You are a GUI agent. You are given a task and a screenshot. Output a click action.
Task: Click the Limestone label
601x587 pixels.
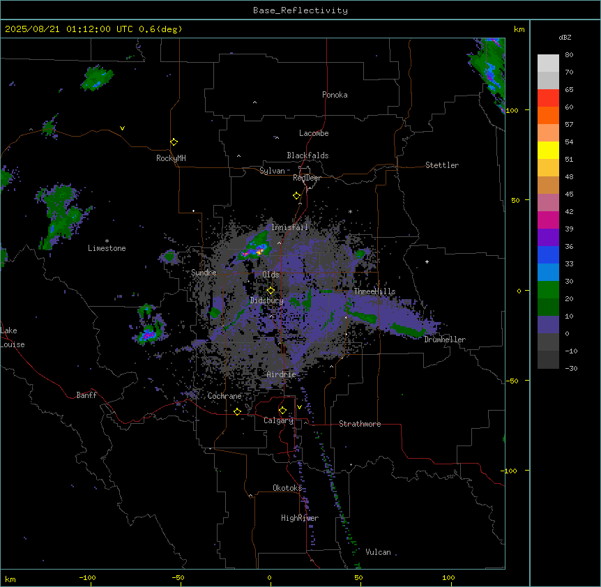107,248
